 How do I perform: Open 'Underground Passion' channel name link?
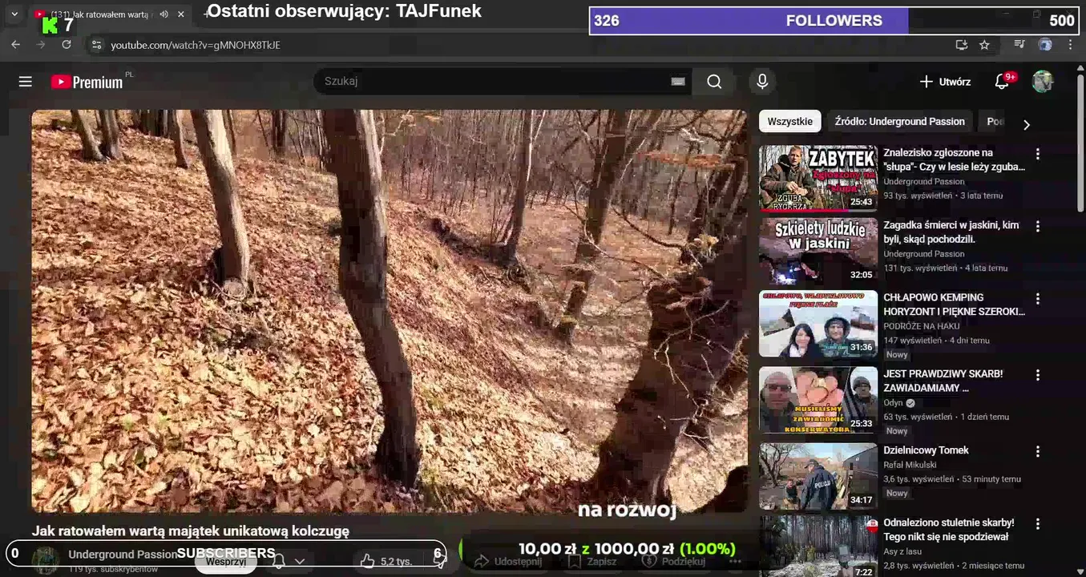tap(123, 554)
